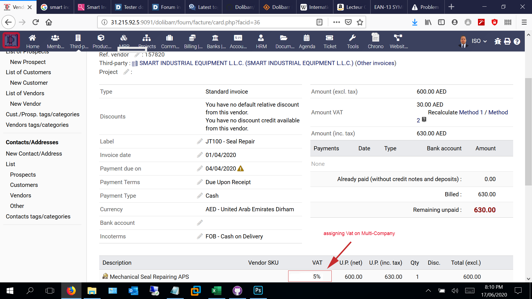Open New Contact/Address in sidebar
The width and height of the screenshot is (532, 299).
point(34,154)
